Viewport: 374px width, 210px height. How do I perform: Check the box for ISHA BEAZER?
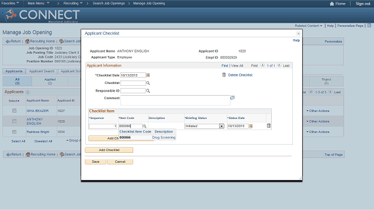point(14,111)
